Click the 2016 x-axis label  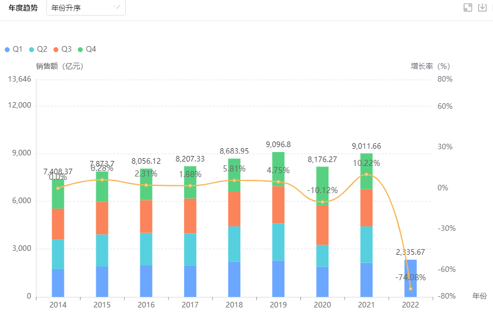pyautogui.click(x=146, y=305)
